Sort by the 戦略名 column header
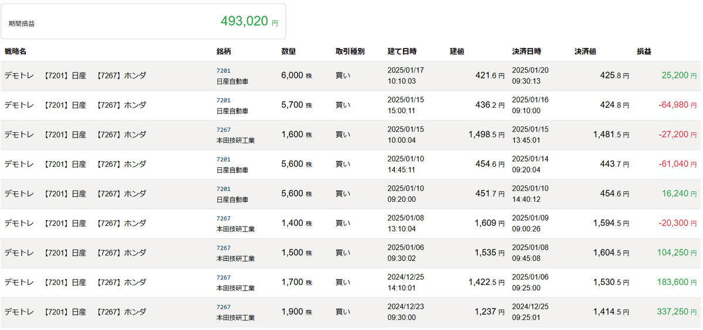The width and height of the screenshot is (703, 330). 16,51
